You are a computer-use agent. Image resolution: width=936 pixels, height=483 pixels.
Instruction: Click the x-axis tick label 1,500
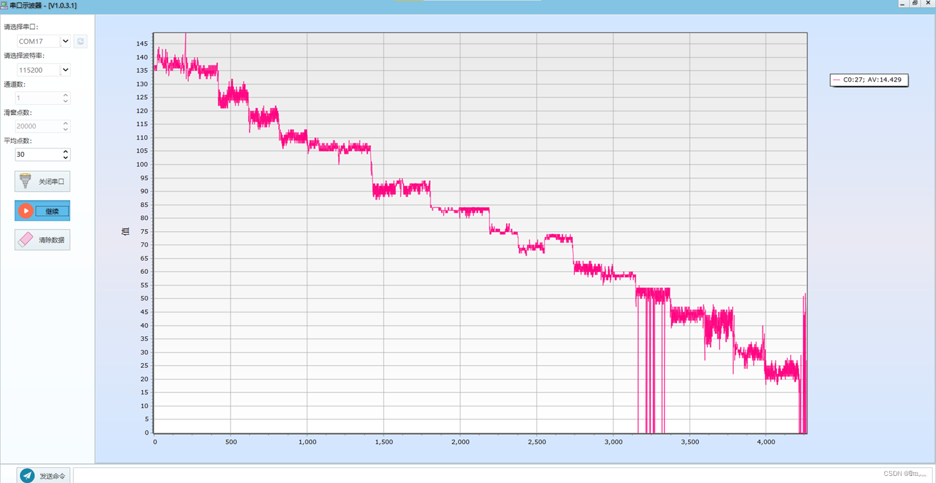click(384, 442)
